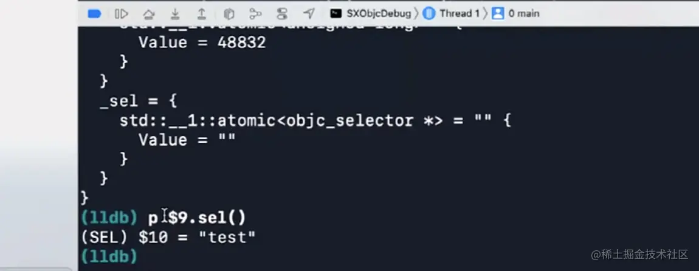The width and height of the screenshot is (699, 271).
Task: Click the stack frame person icon
Action: point(498,13)
